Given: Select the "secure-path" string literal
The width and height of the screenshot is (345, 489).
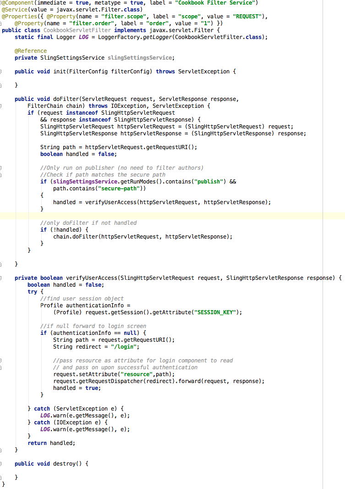Looking at the screenshot, I should point(119,189).
